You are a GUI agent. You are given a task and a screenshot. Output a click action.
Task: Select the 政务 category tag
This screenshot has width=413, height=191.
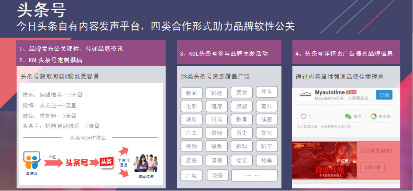[218, 175]
